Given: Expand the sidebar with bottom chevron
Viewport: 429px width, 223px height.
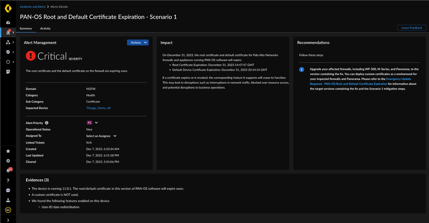Looking at the screenshot, I should click(8, 220).
